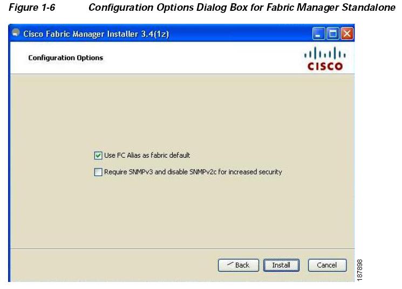Click the empty tan panel above the checkboxes
The image size is (402, 289).
tap(182, 110)
